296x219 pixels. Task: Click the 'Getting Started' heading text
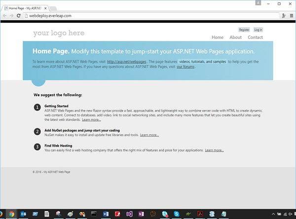pyautogui.click(x=56, y=106)
